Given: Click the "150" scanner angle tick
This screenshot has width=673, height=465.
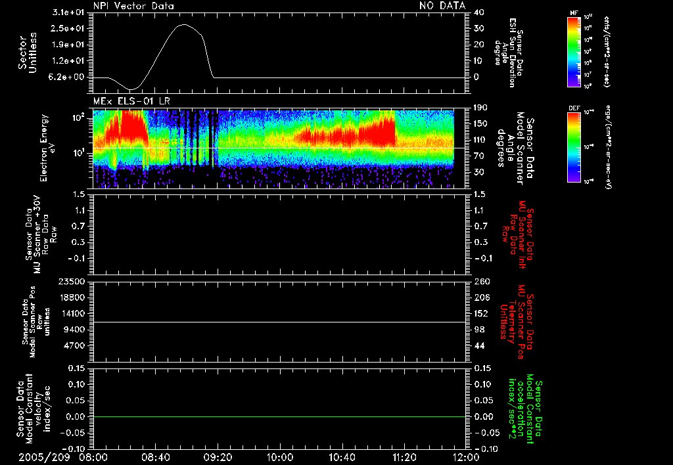Looking at the screenshot, I should [x=482, y=124].
